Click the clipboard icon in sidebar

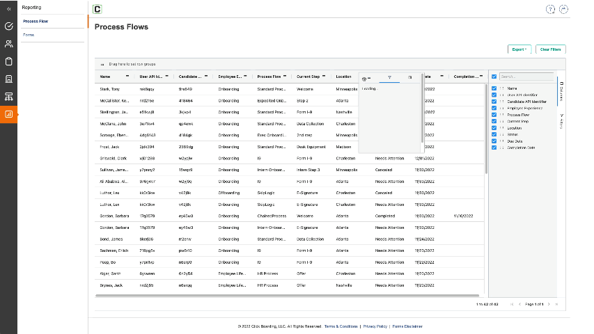pos(8,61)
